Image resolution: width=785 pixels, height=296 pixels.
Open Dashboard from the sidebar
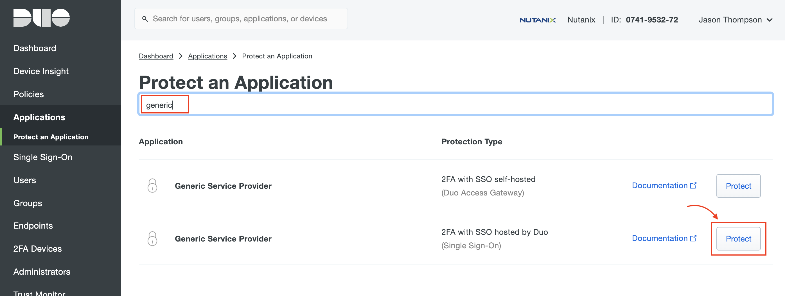35,48
